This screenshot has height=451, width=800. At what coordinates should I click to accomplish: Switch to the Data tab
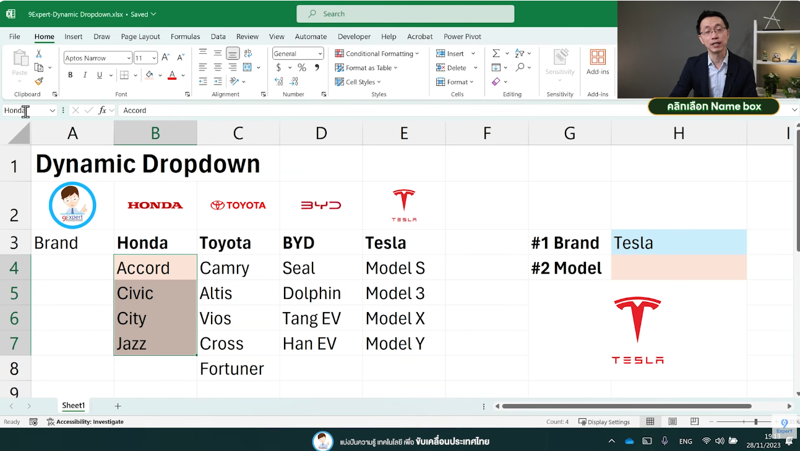pyautogui.click(x=218, y=36)
